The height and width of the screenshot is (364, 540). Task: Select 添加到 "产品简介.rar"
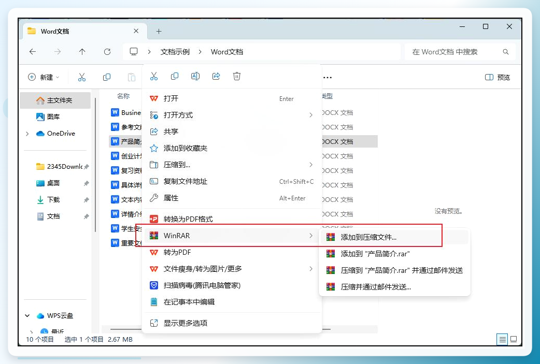coord(395,254)
